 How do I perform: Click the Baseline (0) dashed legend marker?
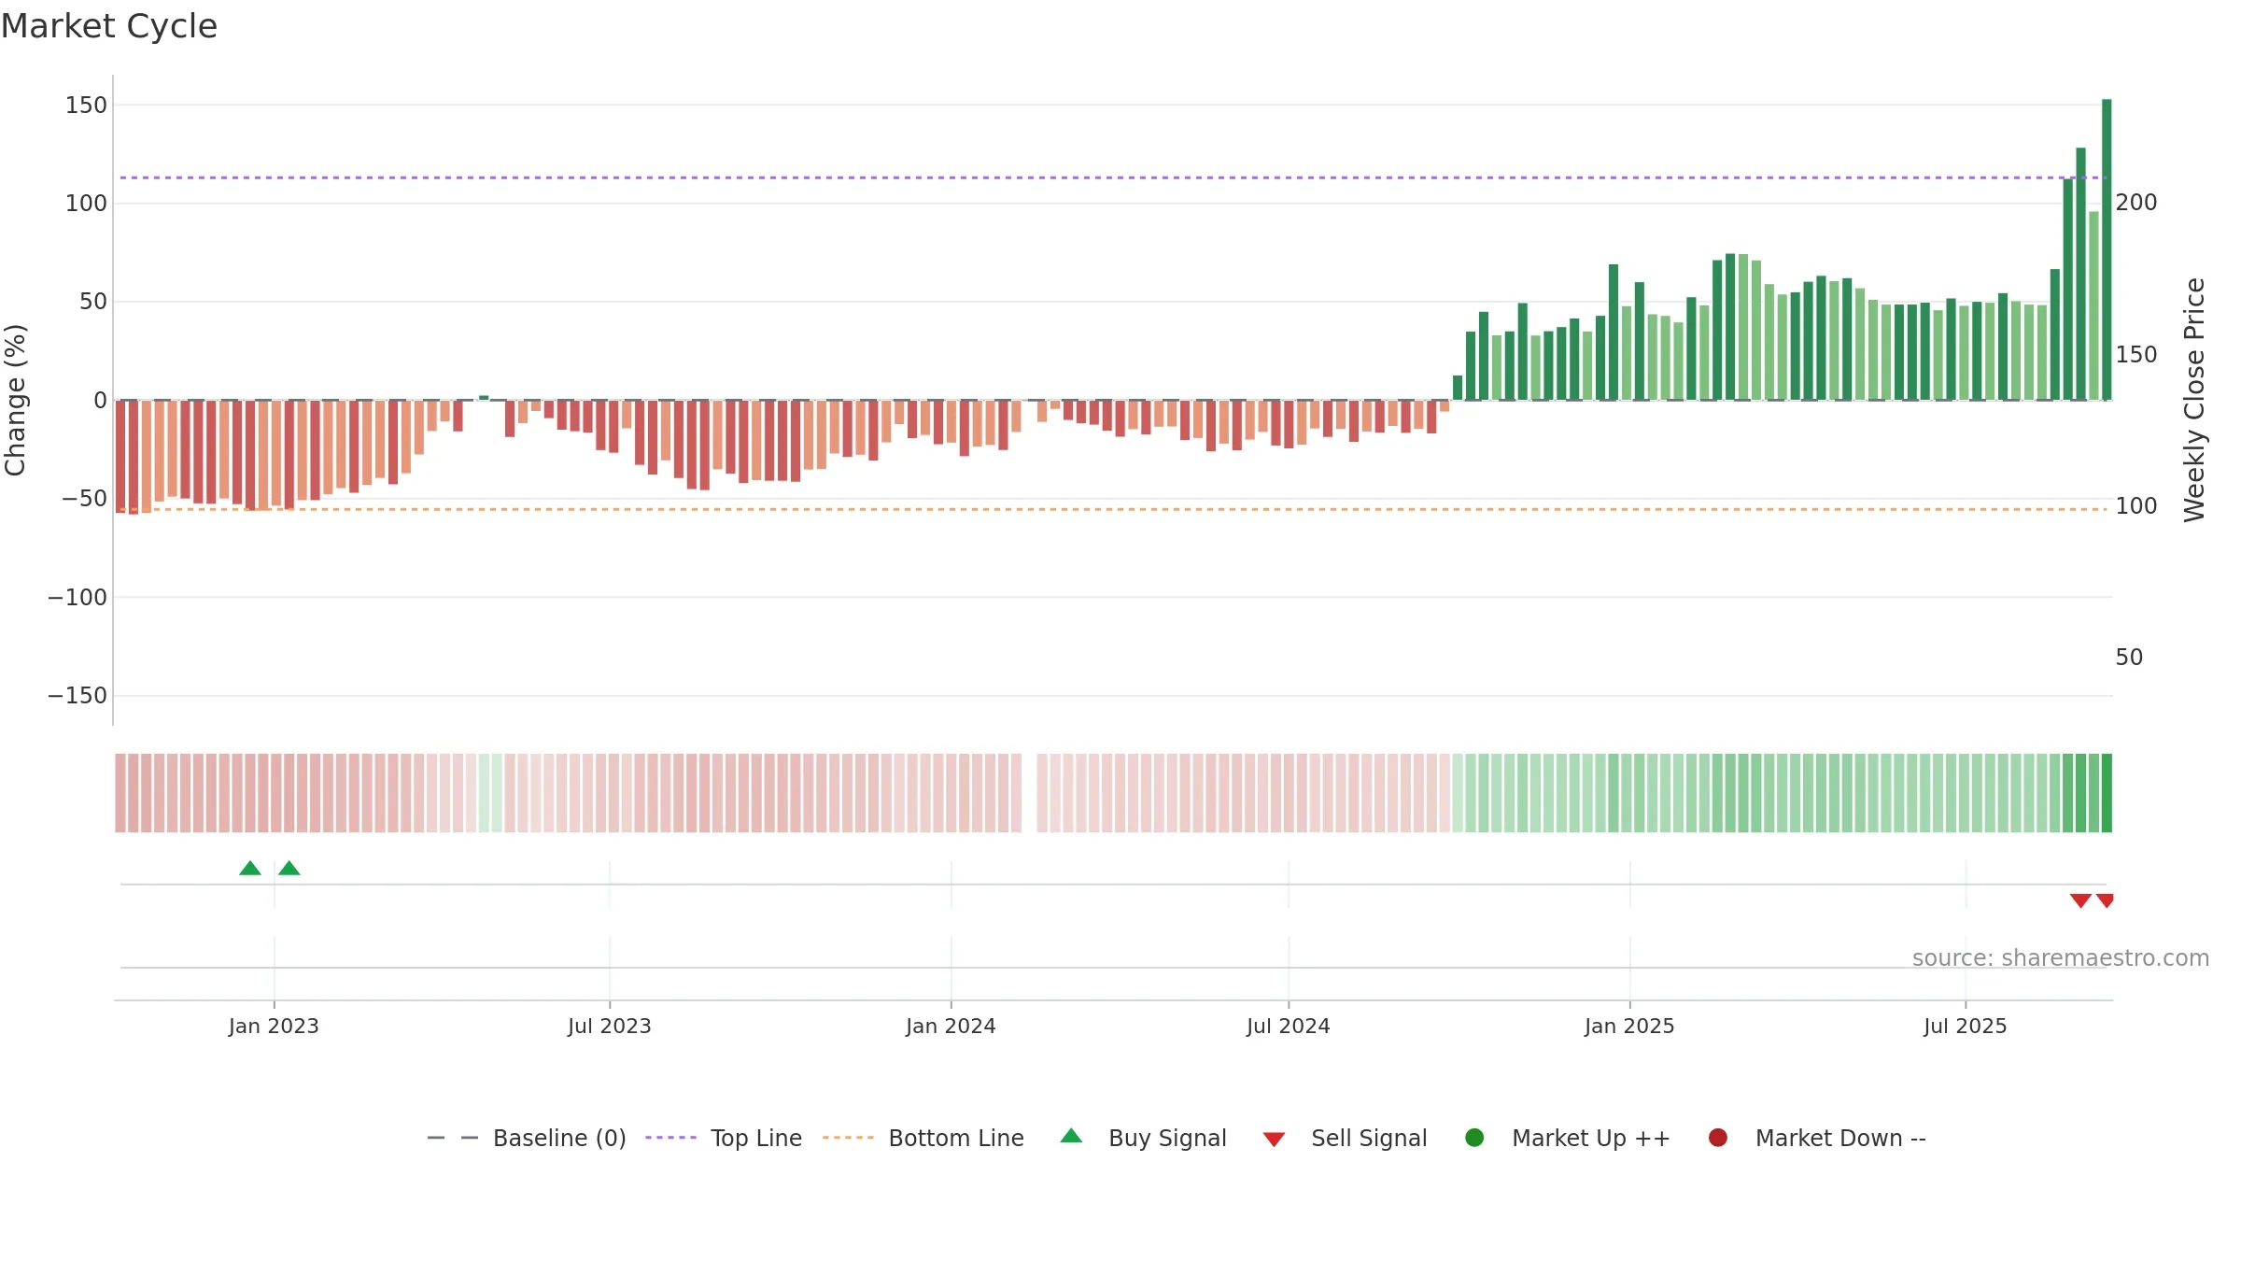(453, 1138)
